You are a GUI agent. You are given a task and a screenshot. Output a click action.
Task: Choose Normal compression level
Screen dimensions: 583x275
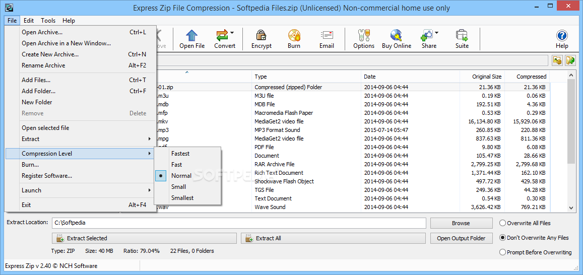pos(188,176)
